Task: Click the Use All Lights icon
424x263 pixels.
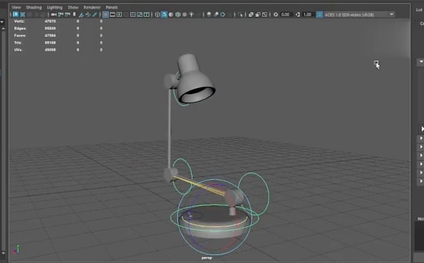Action: [191, 14]
